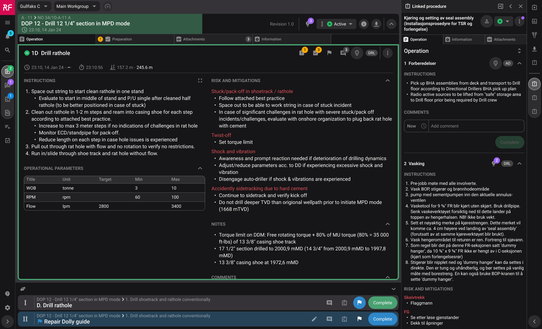This screenshot has height=329, width=542.
Task: Collapse the Operational Parameters section
Action: (200, 168)
